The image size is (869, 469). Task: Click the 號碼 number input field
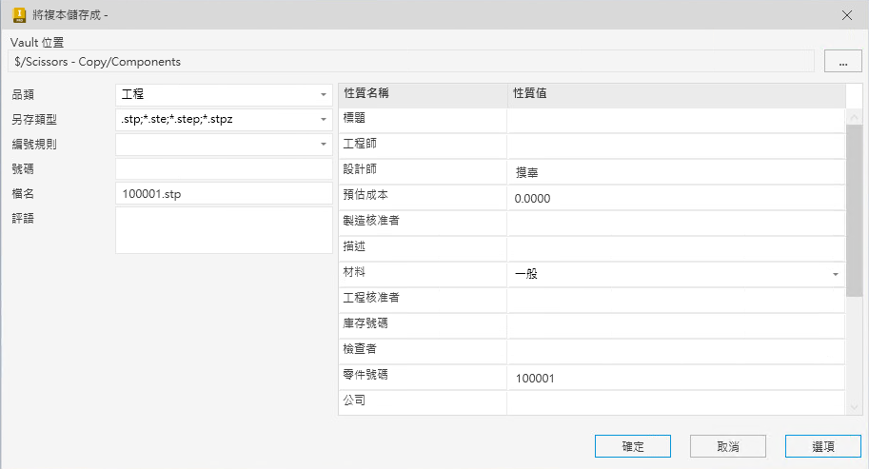(224, 169)
